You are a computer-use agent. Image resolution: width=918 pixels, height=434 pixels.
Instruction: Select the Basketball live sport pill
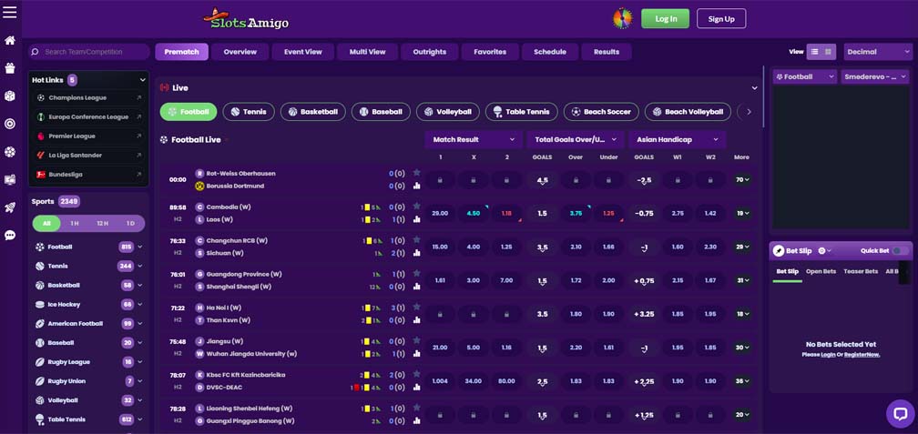312,112
